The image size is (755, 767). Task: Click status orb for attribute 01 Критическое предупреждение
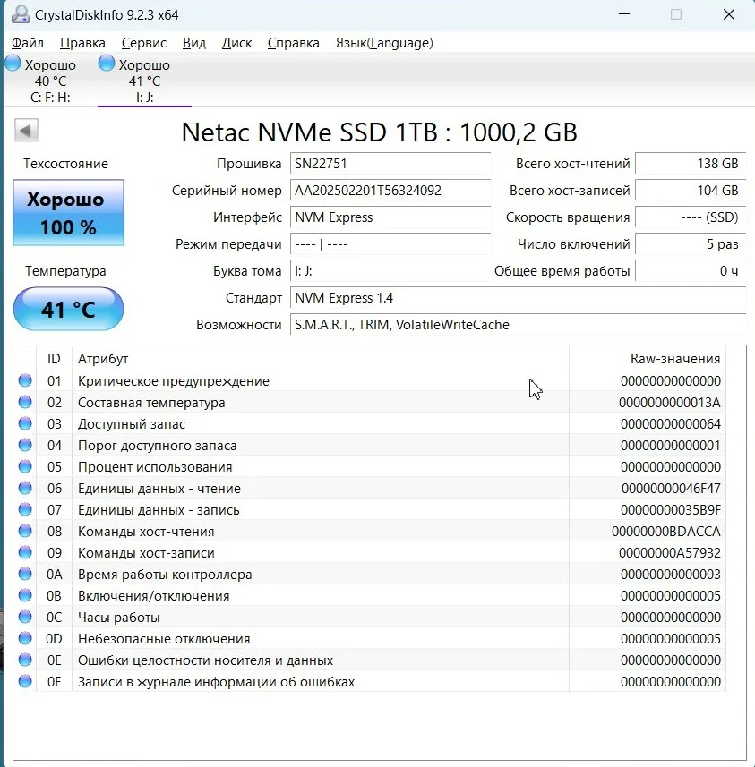coord(25,381)
